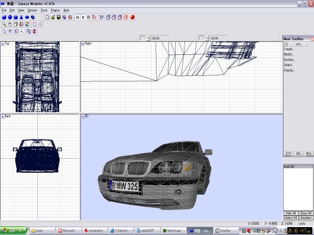Toggle the H axis constraint button
314x235 pixels.
pos(77,17)
